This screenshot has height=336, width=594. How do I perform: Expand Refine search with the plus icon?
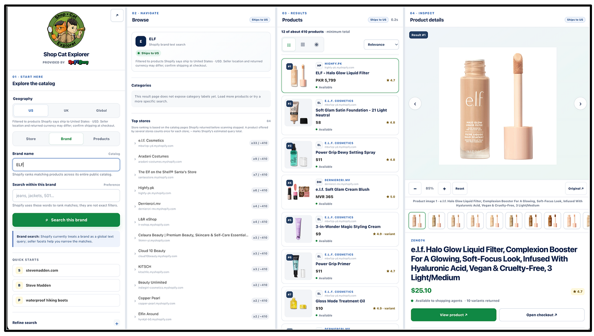coord(117,324)
